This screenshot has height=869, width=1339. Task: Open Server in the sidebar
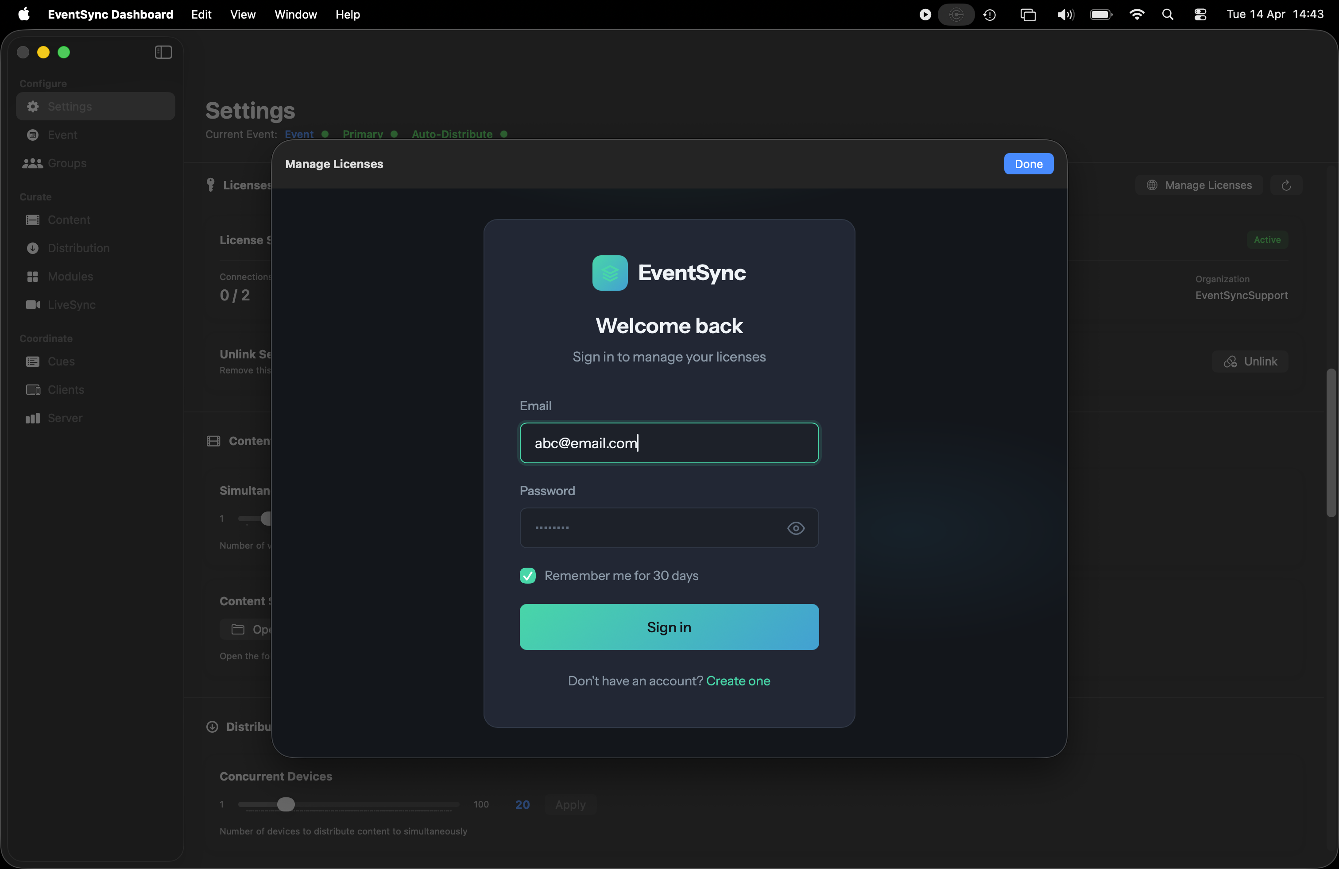tap(96, 418)
